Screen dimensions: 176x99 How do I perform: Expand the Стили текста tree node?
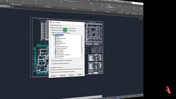coord(54,53)
